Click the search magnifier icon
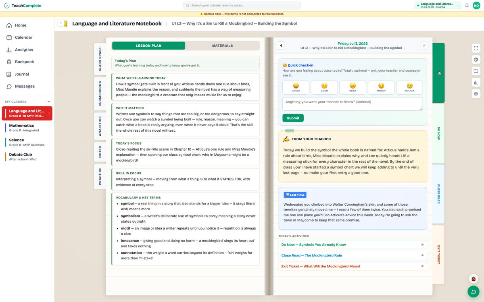 point(188,6)
